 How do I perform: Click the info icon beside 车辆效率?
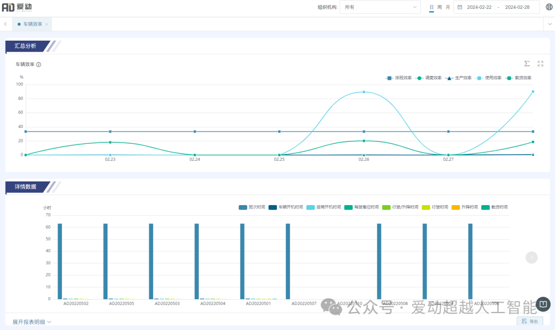[x=39, y=65]
